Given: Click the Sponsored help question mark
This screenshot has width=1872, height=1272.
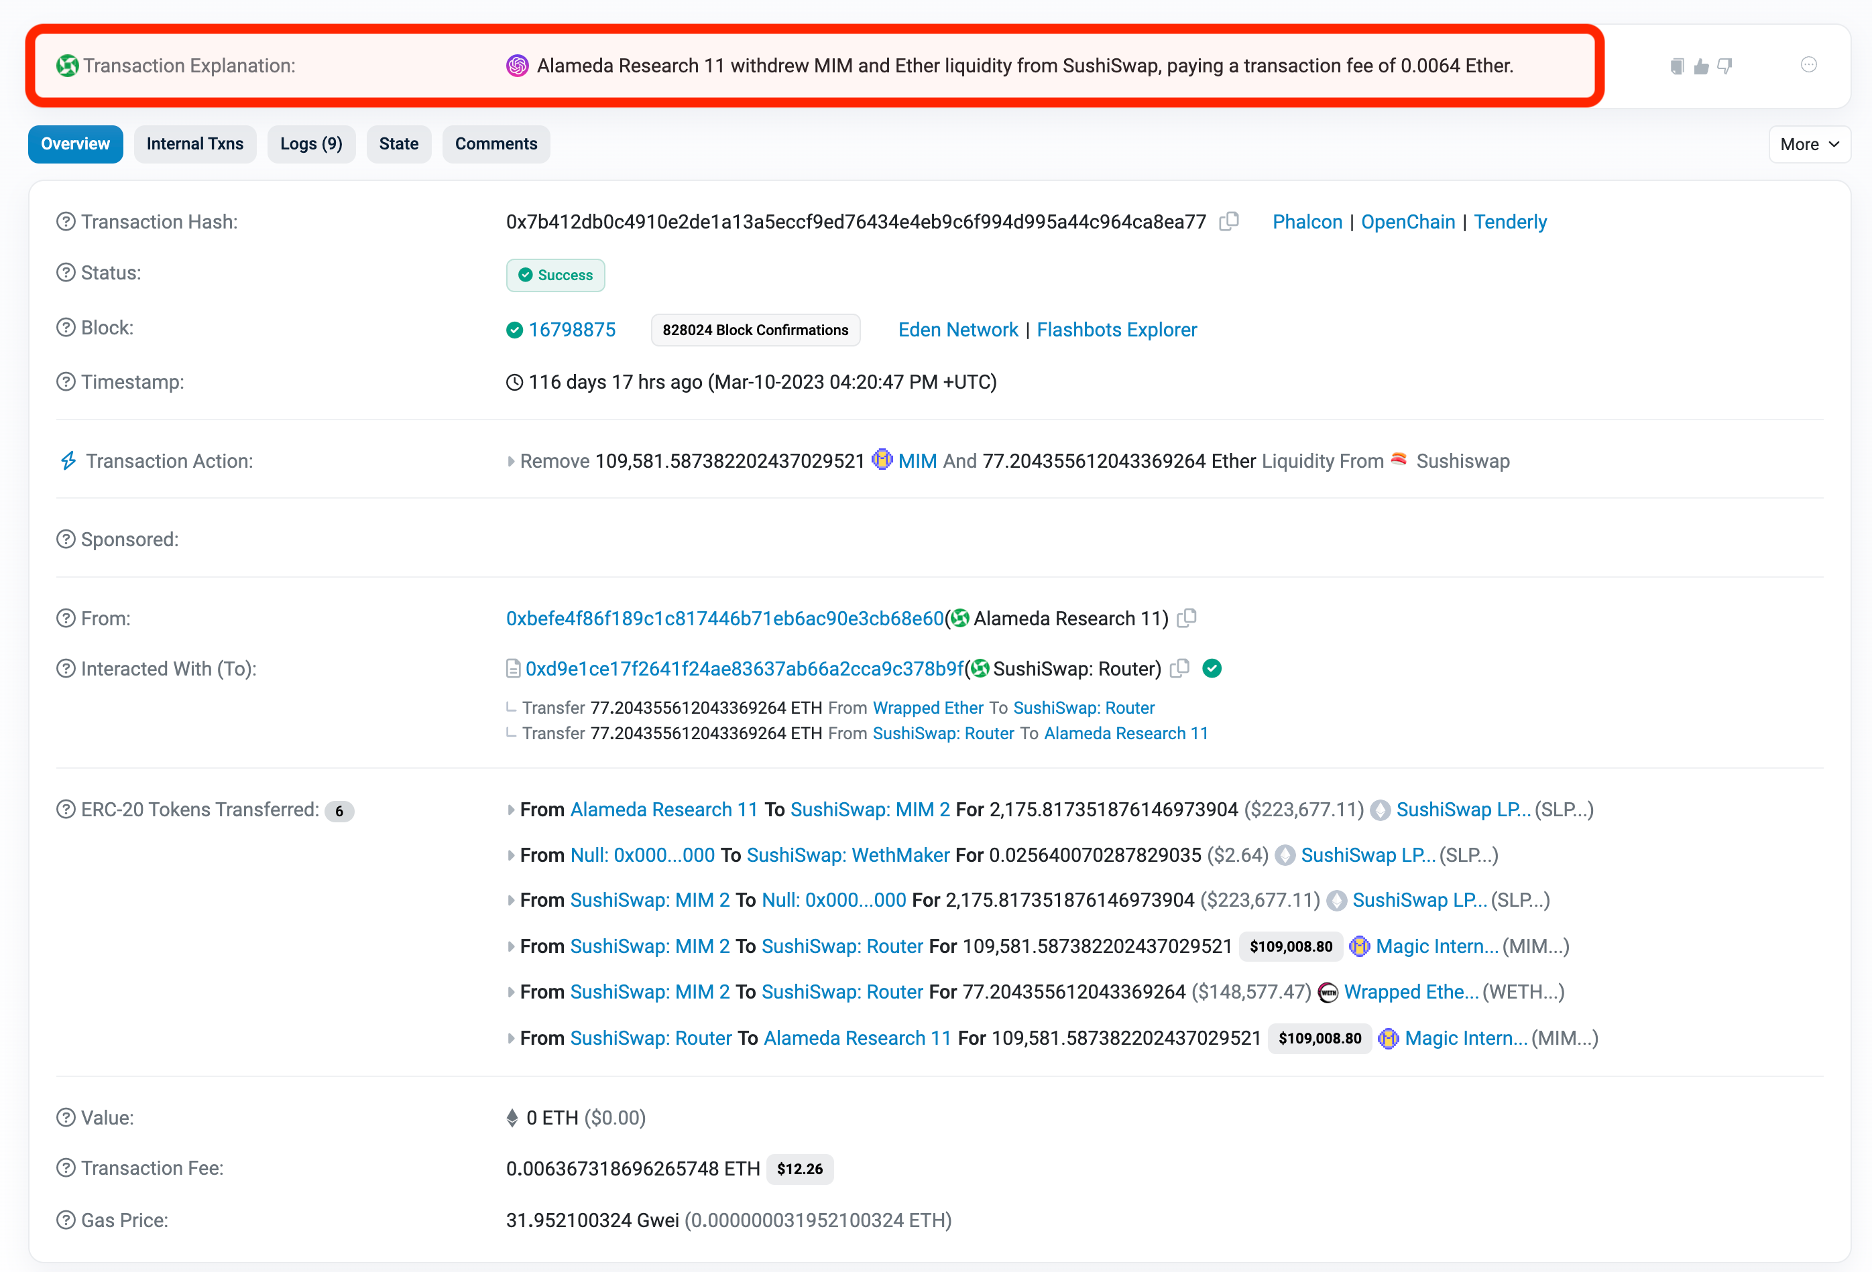Looking at the screenshot, I should coord(66,539).
